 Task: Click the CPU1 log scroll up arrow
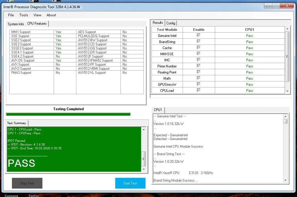click(285, 116)
